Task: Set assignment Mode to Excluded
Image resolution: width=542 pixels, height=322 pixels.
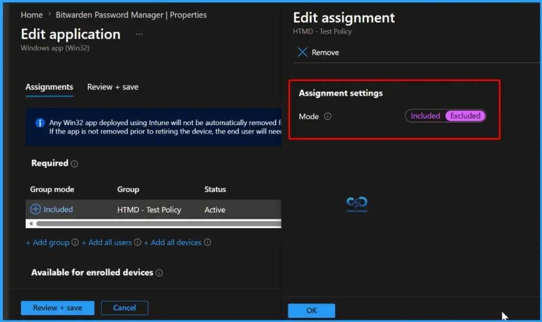Action: pyautogui.click(x=465, y=116)
